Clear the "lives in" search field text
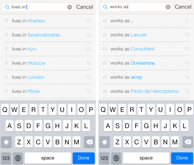Screen dimensions: 194x165 (x=69, y=7)
